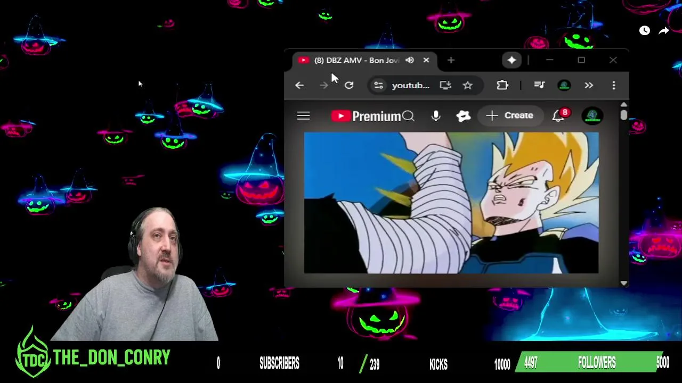Click the page scroll-down arrow
This screenshot has width=682, height=383.
point(623,283)
